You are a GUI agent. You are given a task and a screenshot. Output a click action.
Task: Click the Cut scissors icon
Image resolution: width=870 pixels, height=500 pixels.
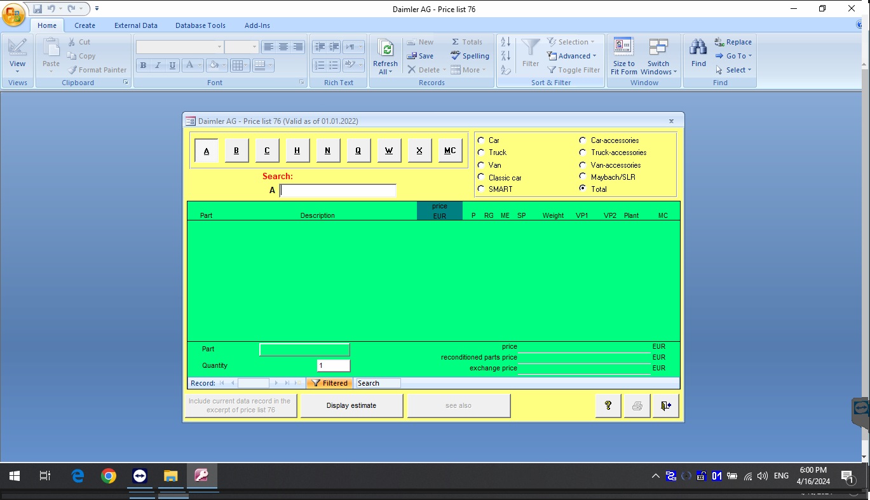72,42
